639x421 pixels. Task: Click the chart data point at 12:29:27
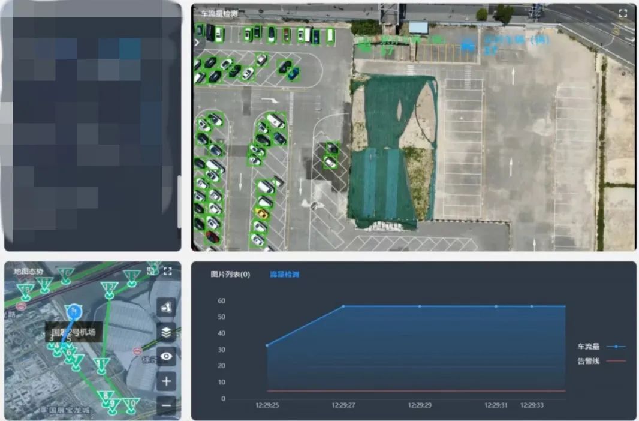click(343, 306)
